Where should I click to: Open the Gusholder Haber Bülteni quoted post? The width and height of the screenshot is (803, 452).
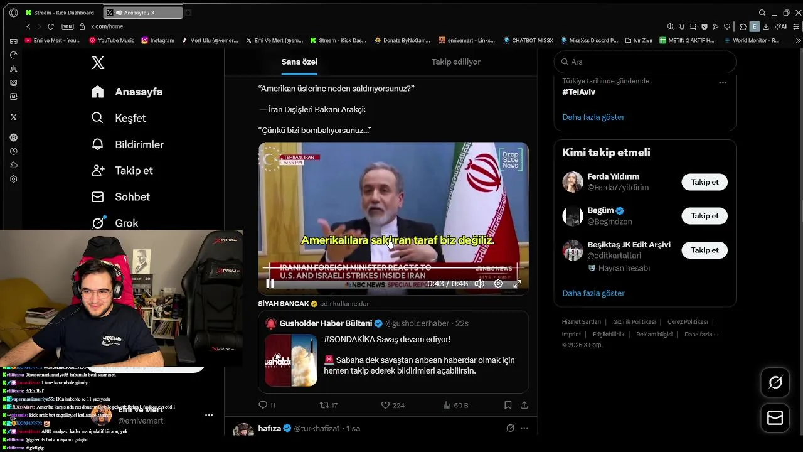[393, 352]
